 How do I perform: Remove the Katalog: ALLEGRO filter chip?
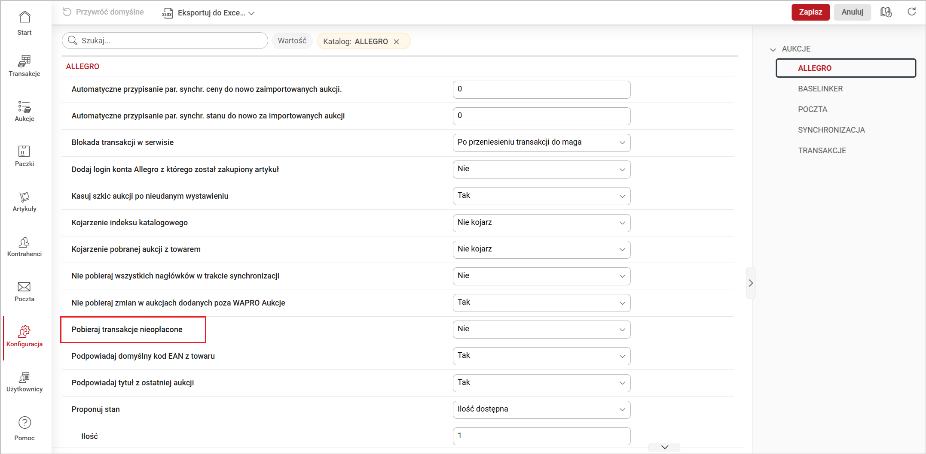pyautogui.click(x=397, y=42)
